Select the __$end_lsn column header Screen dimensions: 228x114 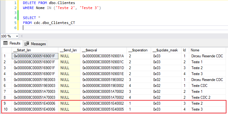tap(69, 50)
